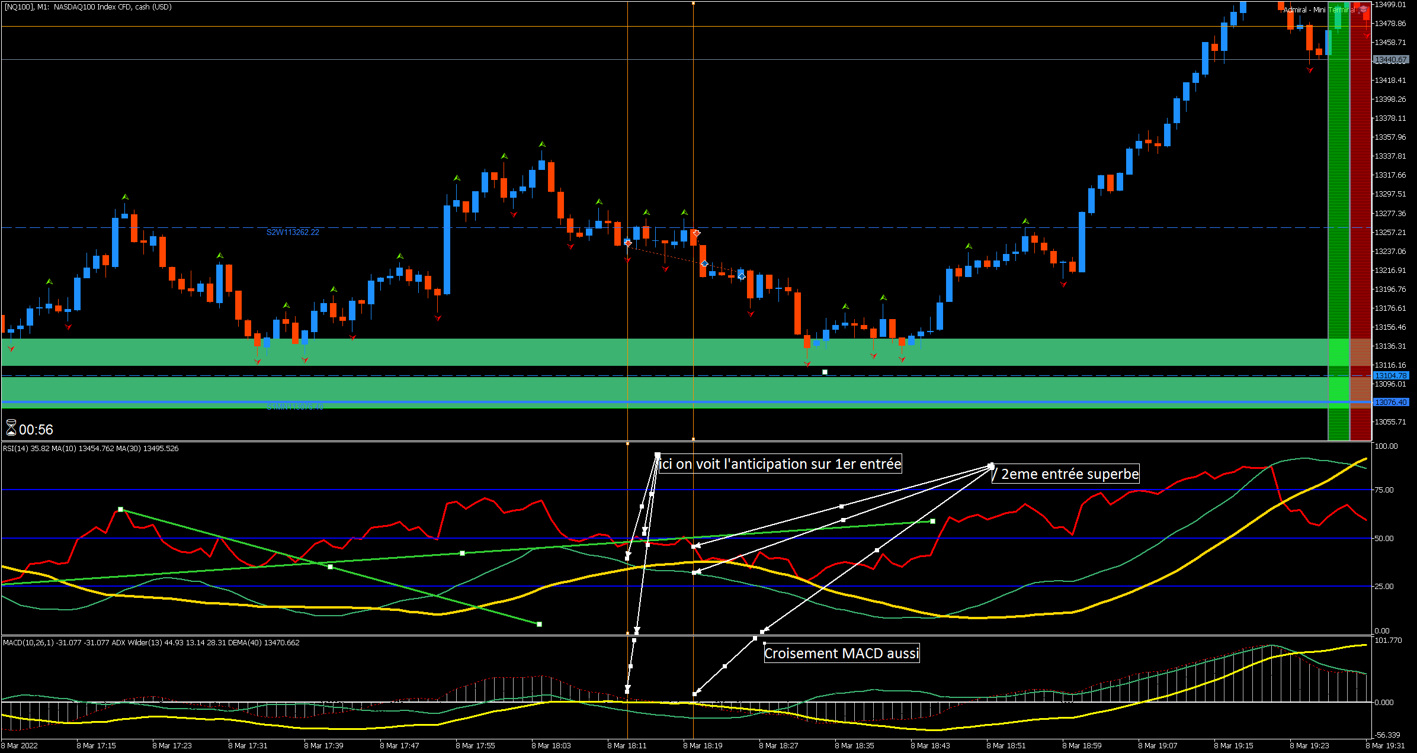1417x753 pixels.
Task: Click the hourglass candle timer icon
Action: pos(11,428)
